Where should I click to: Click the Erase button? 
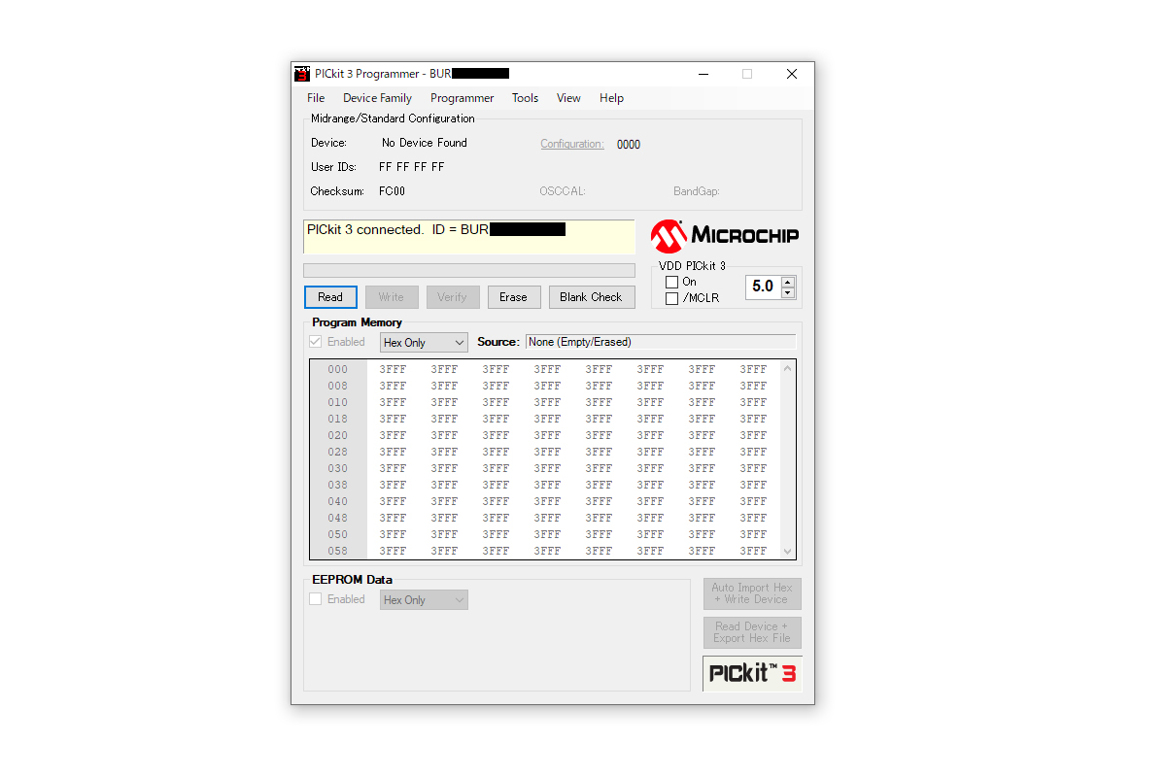tap(513, 297)
